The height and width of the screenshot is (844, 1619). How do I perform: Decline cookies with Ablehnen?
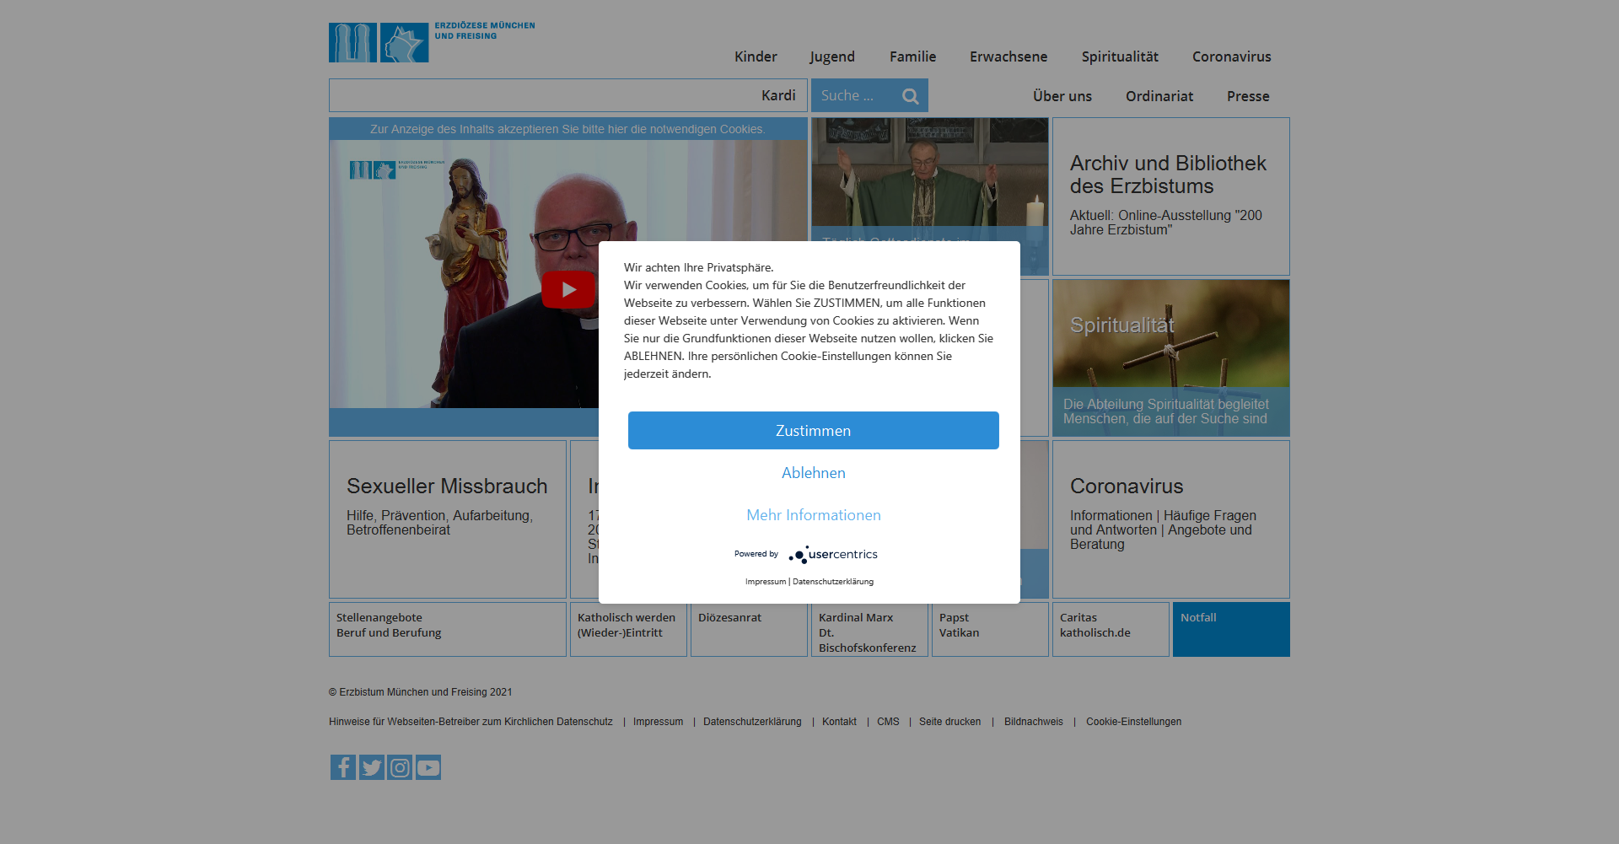pos(814,473)
